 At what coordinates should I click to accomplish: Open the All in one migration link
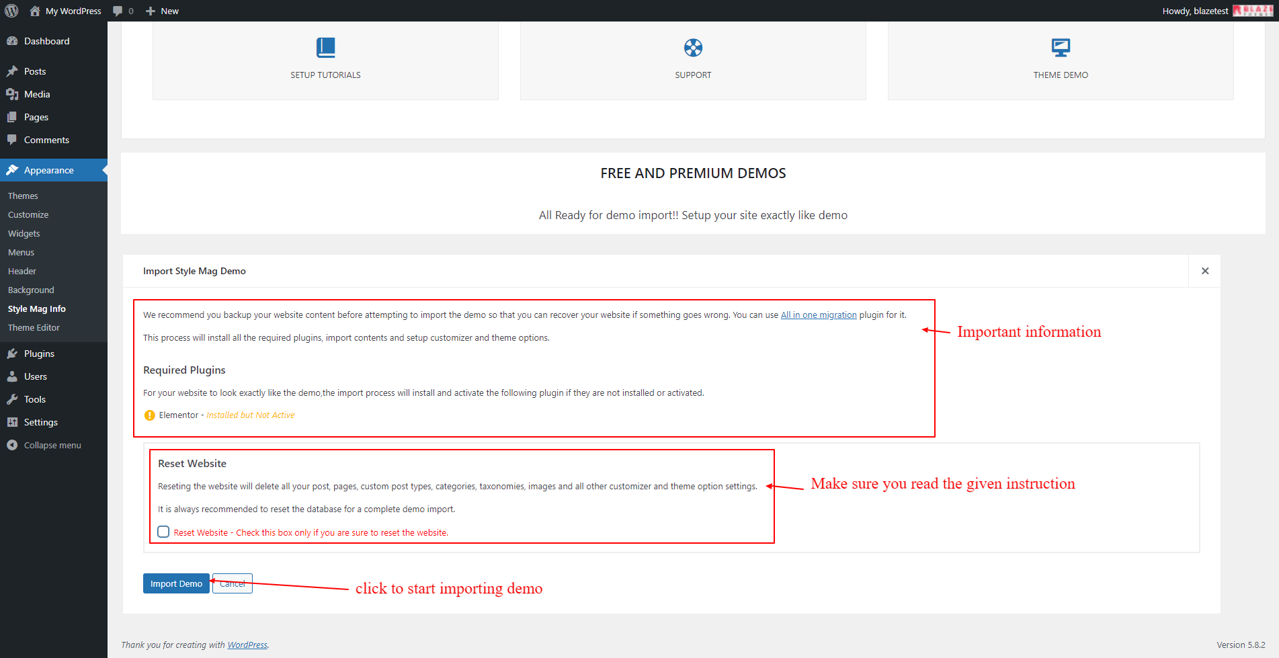[x=818, y=315]
